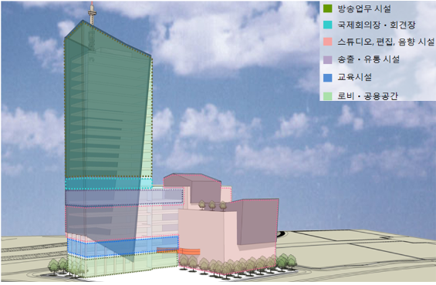Select the 방송업무 시설 legend label

pyautogui.click(x=364, y=8)
